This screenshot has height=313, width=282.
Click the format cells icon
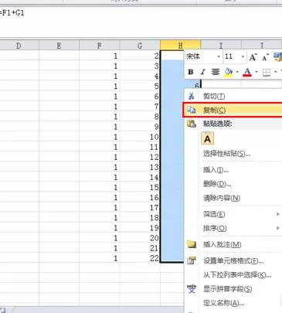[192, 260]
